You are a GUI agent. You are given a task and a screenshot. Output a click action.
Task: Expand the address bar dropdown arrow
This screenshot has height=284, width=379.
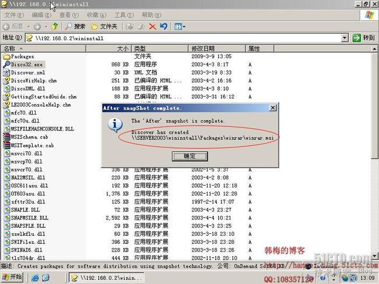[345, 38]
